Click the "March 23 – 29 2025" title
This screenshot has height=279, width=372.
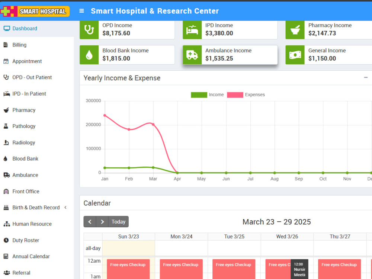click(x=277, y=222)
